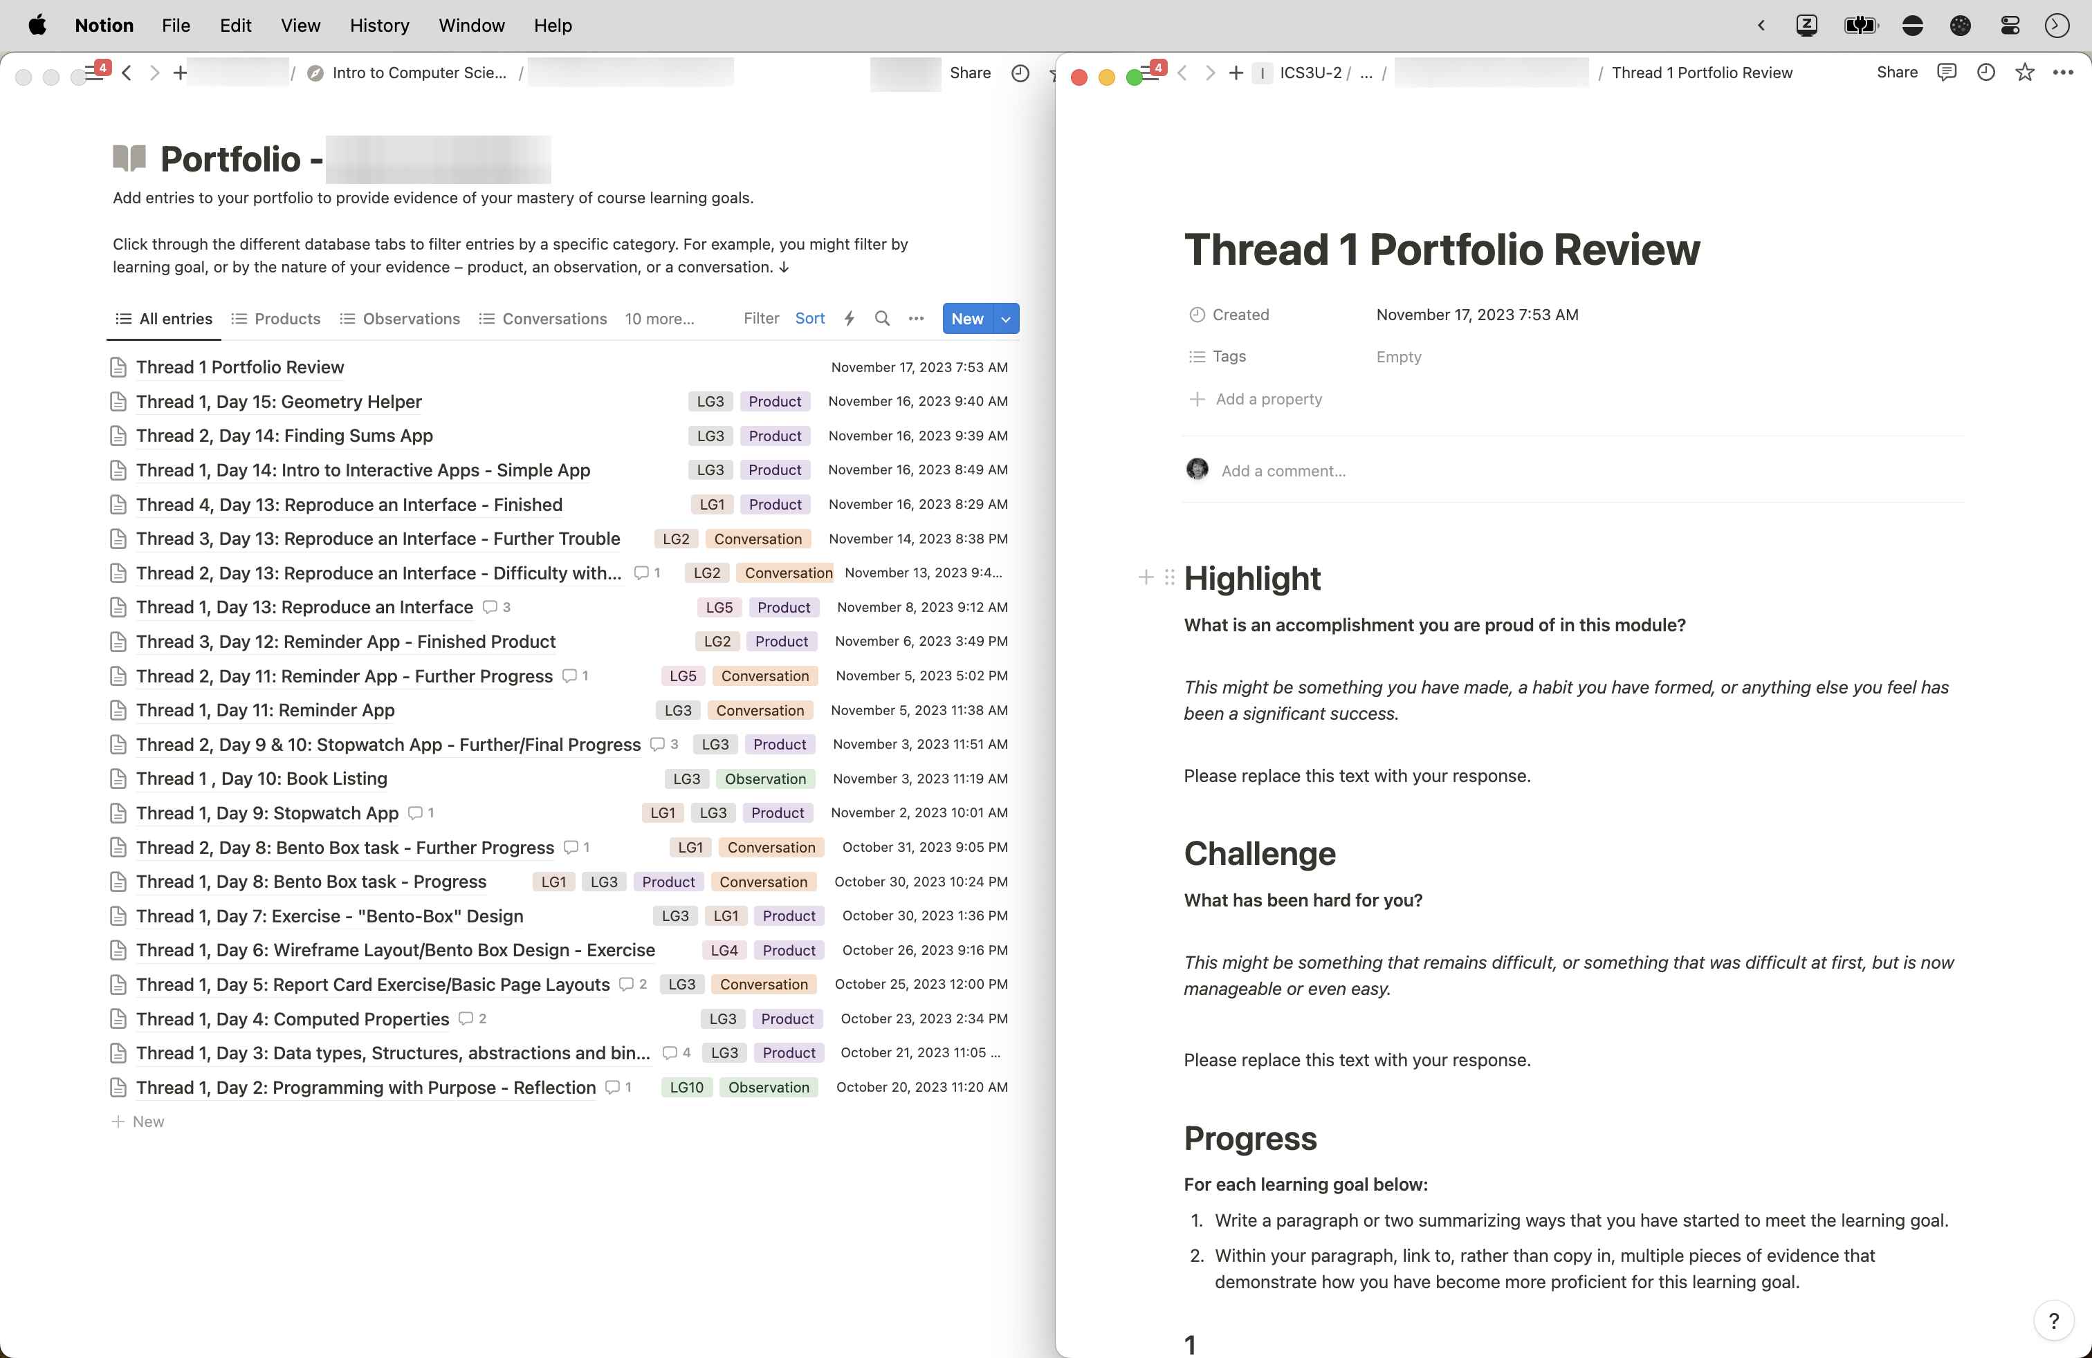2092x1358 pixels.
Task: Click the help question mark button
Action: pyautogui.click(x=2053, y=1320)
